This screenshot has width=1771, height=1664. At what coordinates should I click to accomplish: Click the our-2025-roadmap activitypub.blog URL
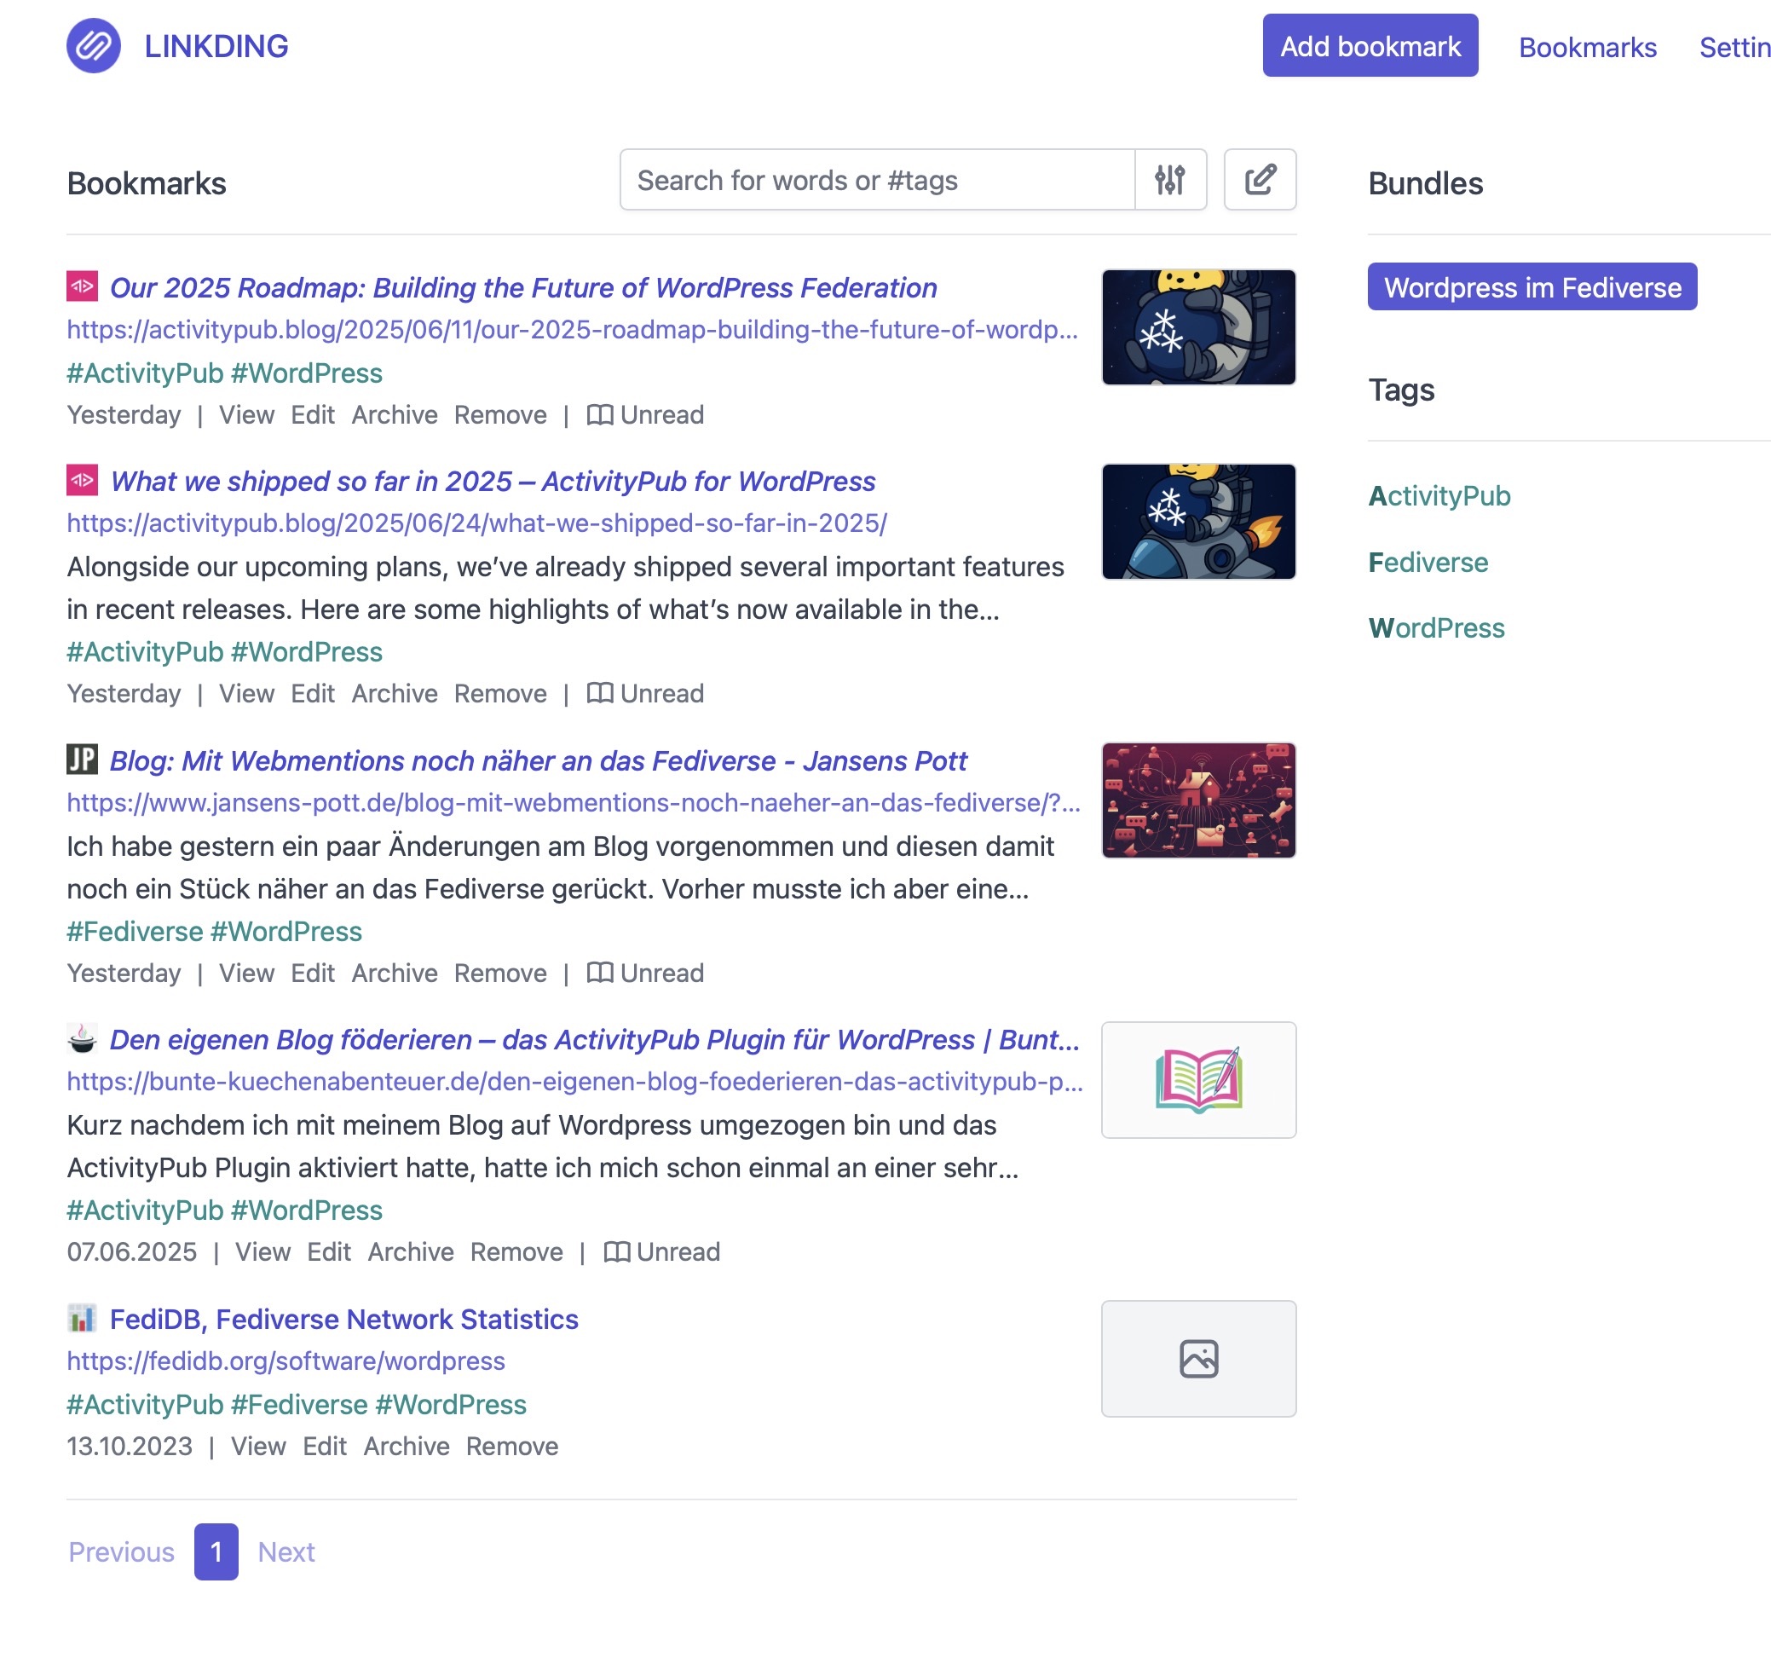tap(573, 330)
